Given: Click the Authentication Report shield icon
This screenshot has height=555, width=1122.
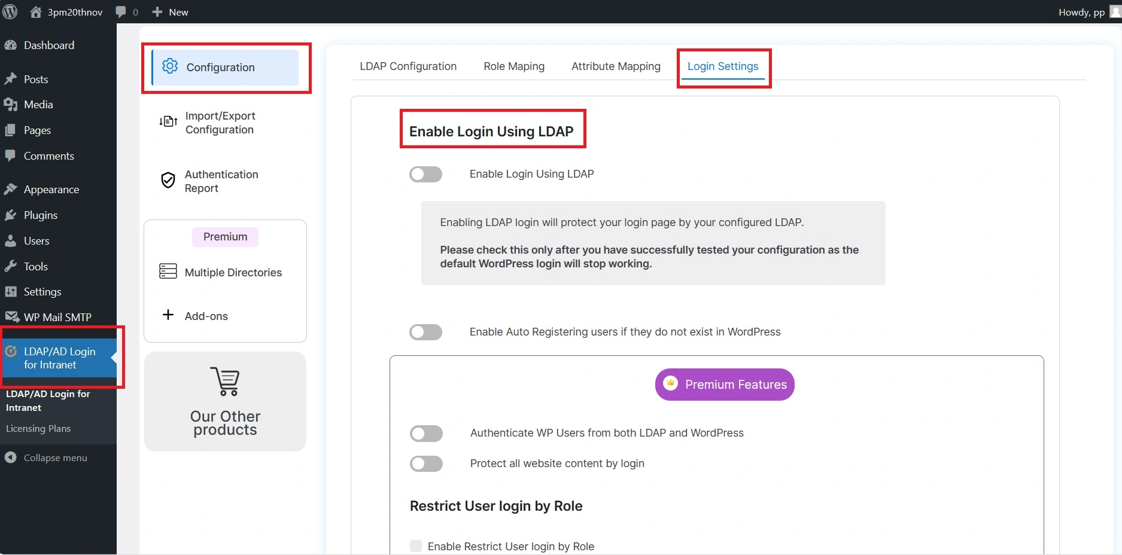Looking at the screenshot, I should coord(168,180).
